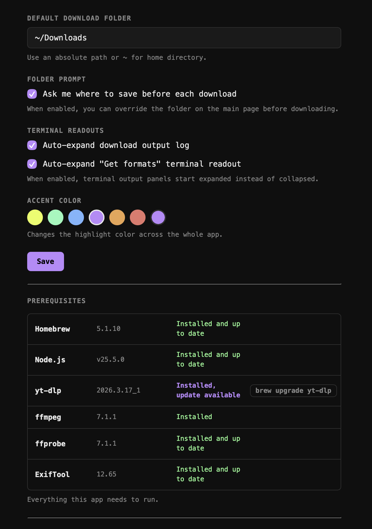Disable Auto-expand download output log
The image size is (372, 529).
32,145
